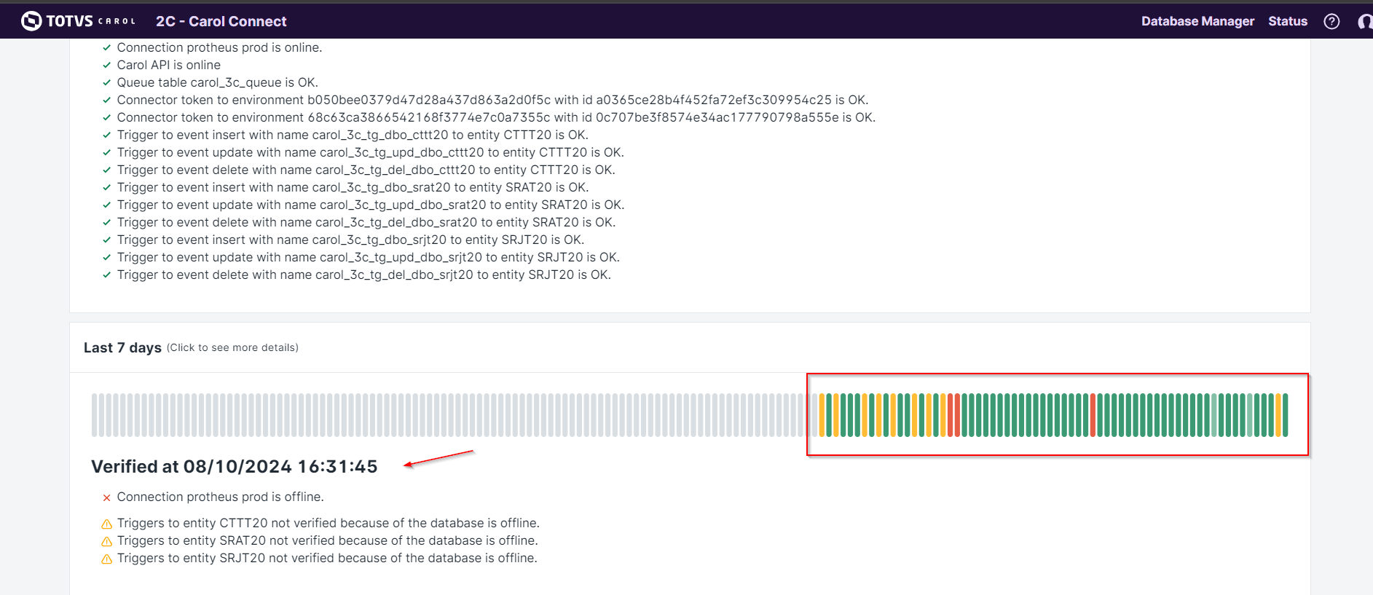Click warning triangle beside CTTT20 not verified
The height and width of the screenshot is (595, 1373).
pyautogui.click(x=106, y=524)
